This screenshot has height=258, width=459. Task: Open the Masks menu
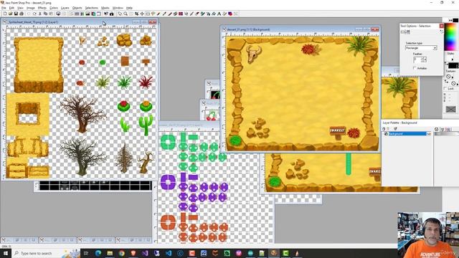tap(105, 8)
